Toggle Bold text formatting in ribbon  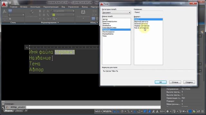[40, 11]
